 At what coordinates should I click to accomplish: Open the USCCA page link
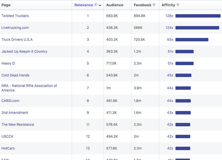pos(7,136)
